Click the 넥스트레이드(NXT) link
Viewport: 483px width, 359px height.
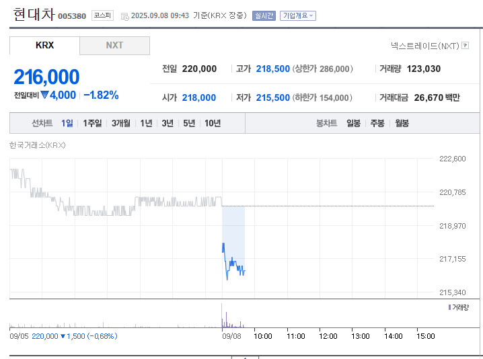[424, 46]
